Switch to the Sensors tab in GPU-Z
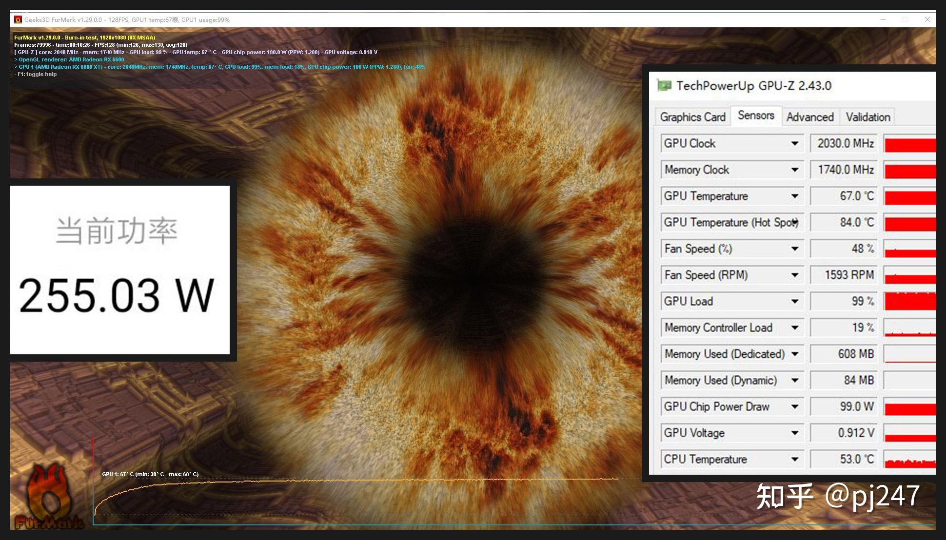The height and width of the screenshot is (540, 946). click(x=755, y=117)
